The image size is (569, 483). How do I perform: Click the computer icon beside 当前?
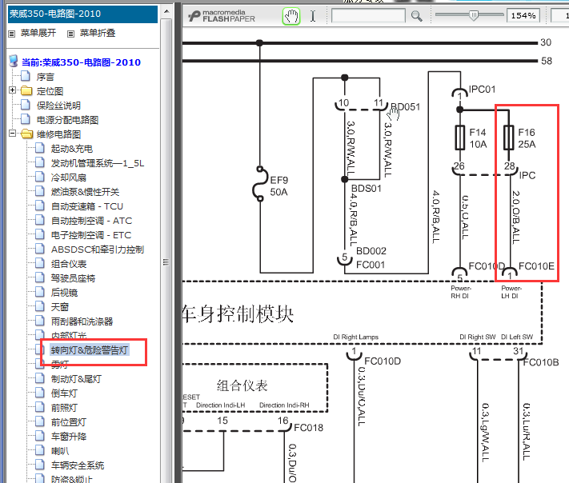pos(14,61)
